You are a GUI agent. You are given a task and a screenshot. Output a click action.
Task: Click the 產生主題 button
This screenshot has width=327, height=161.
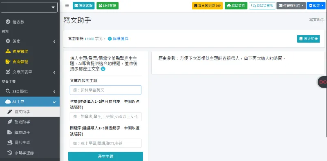click(x=105, y=157)
